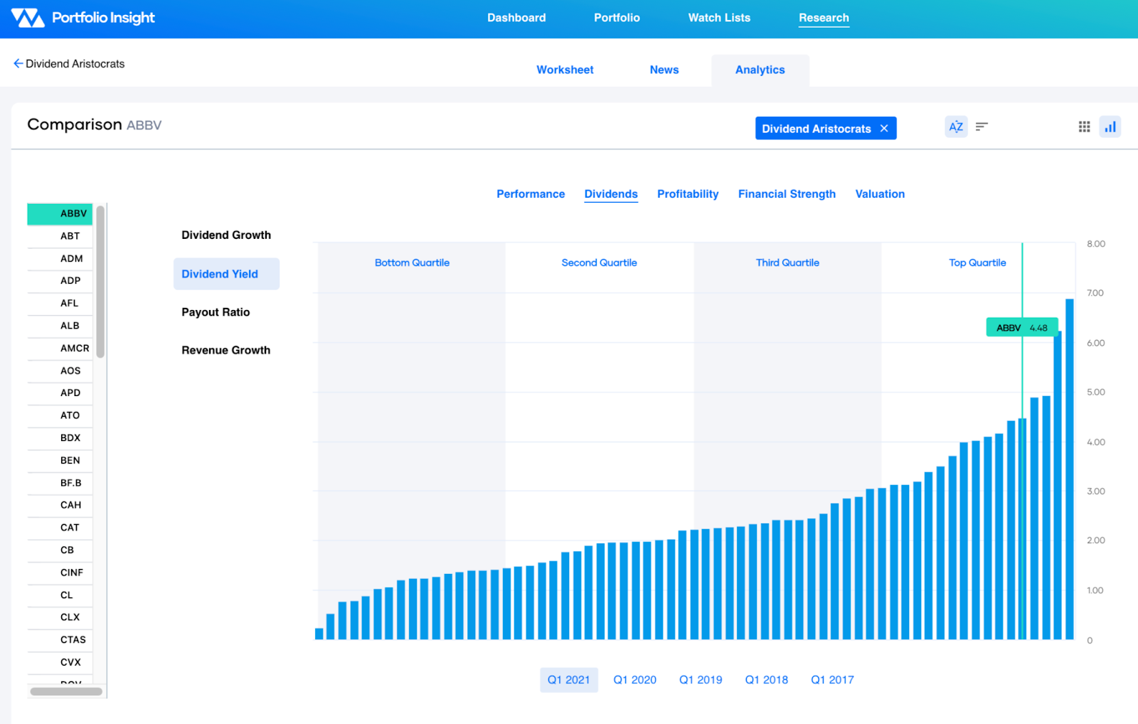Select CAH in the ticker list
Image resolution: width=1138 pixels, height=724 pixels.
click(60, 505)
